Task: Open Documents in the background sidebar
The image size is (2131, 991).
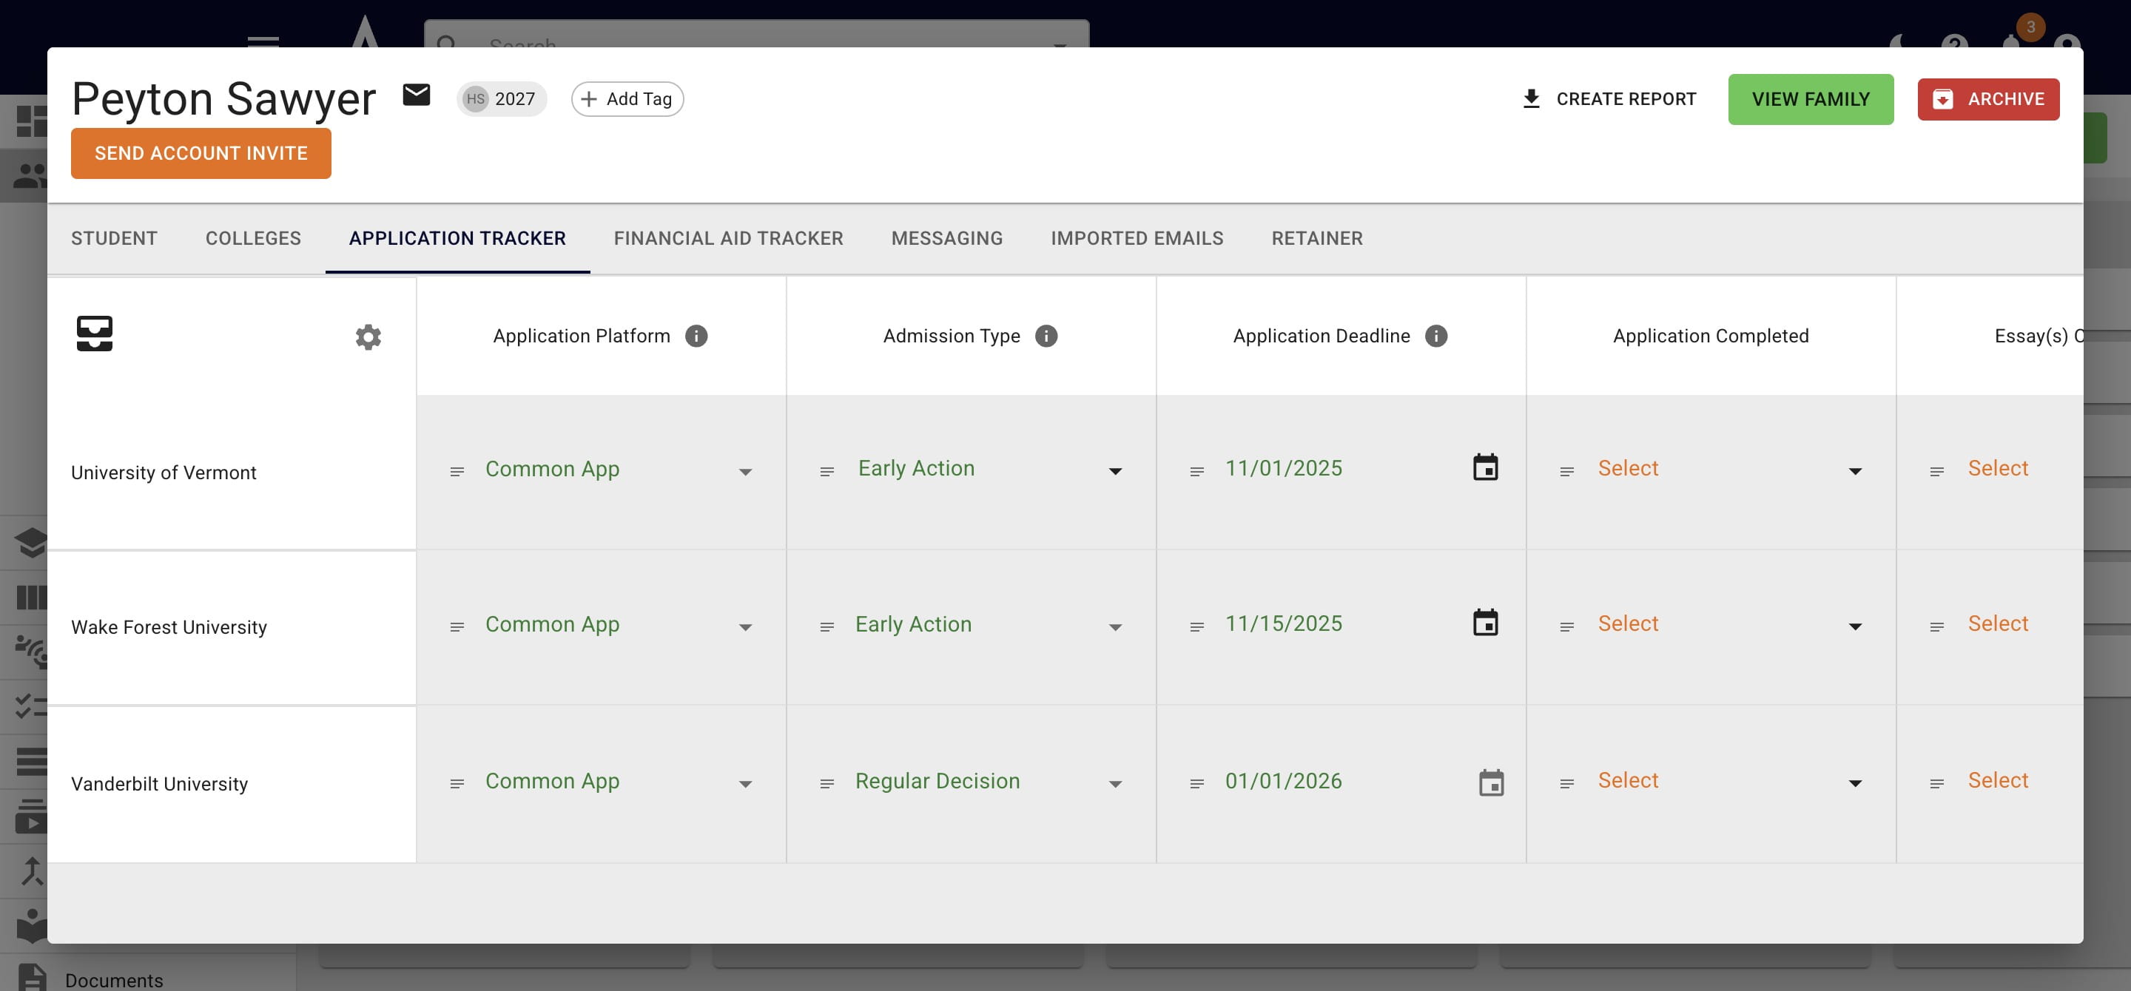Action: pos(114,980)
